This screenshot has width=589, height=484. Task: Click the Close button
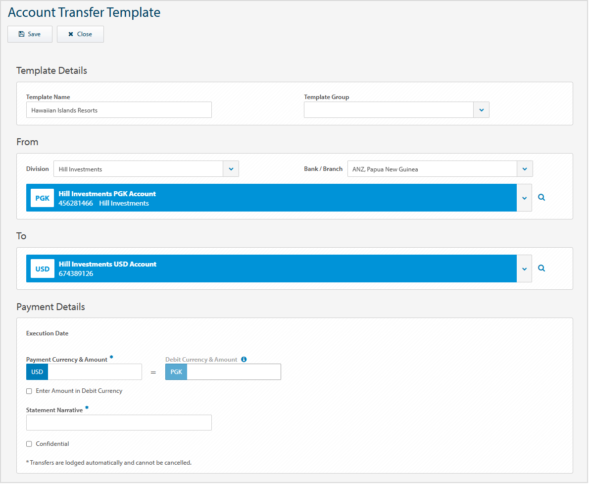tap(80, 34)
